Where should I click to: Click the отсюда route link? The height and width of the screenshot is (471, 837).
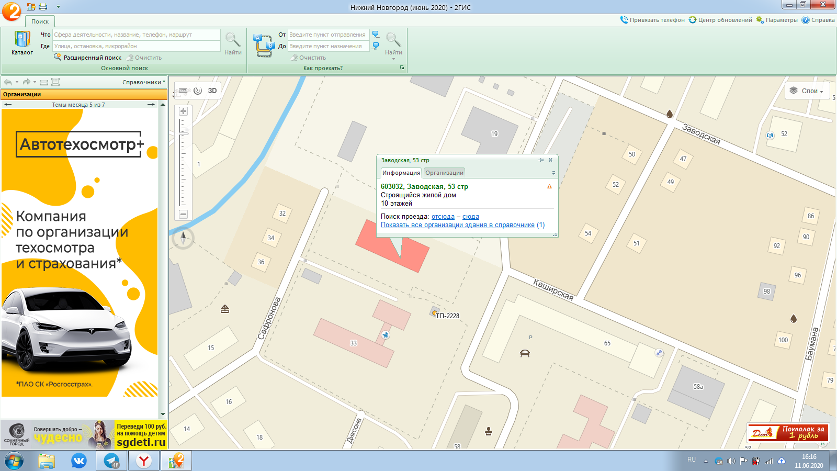coord(443,217)
